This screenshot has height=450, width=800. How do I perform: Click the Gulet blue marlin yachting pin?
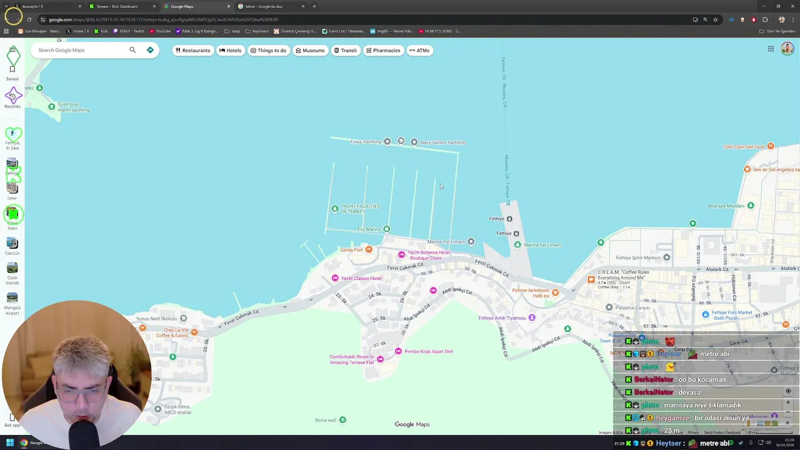pos(51,107)
